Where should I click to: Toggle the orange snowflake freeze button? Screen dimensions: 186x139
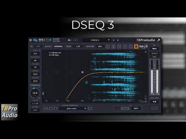(x=136, y=46)
